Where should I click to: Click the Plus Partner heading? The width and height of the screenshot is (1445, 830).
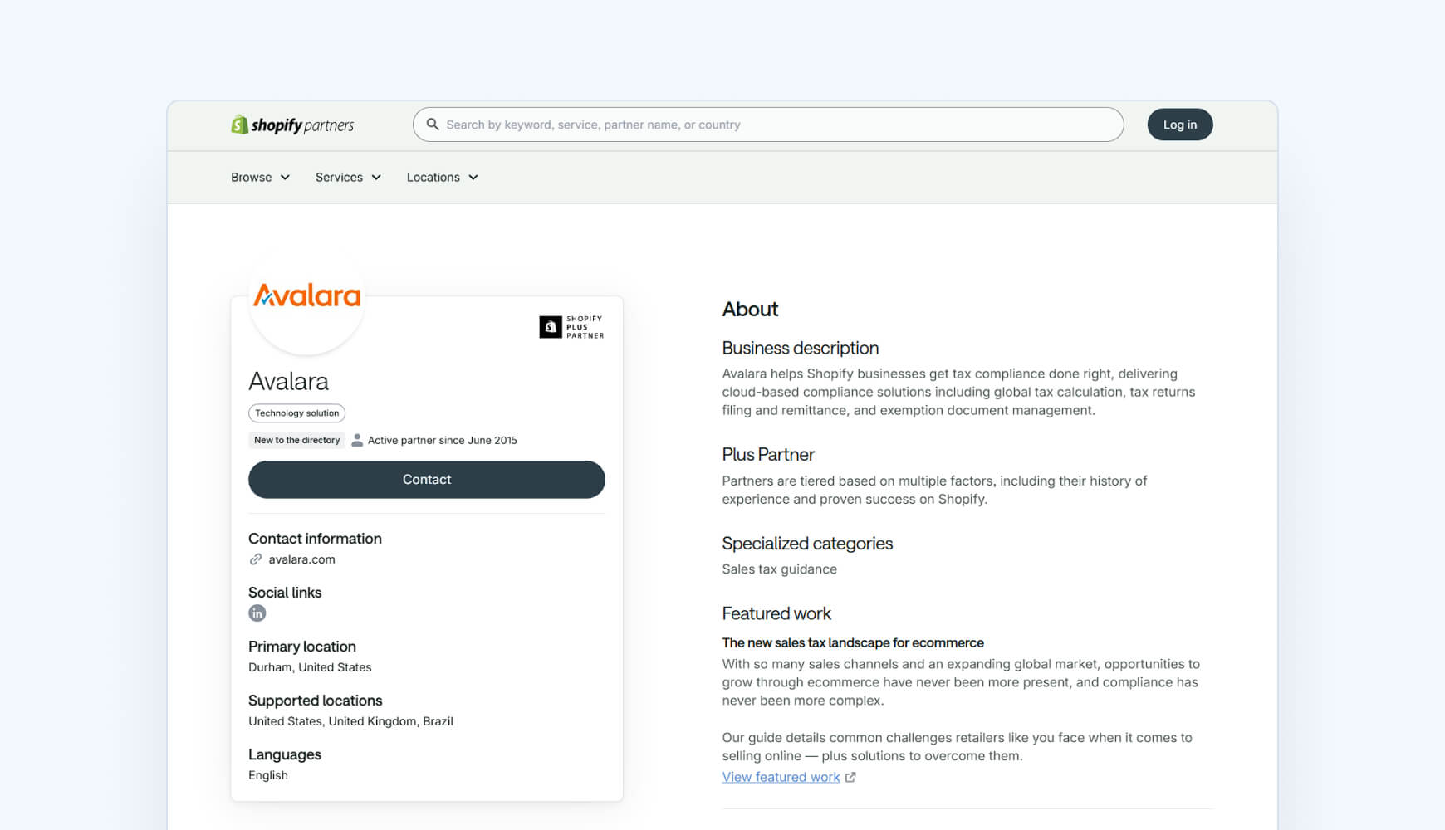click(768, 455)
